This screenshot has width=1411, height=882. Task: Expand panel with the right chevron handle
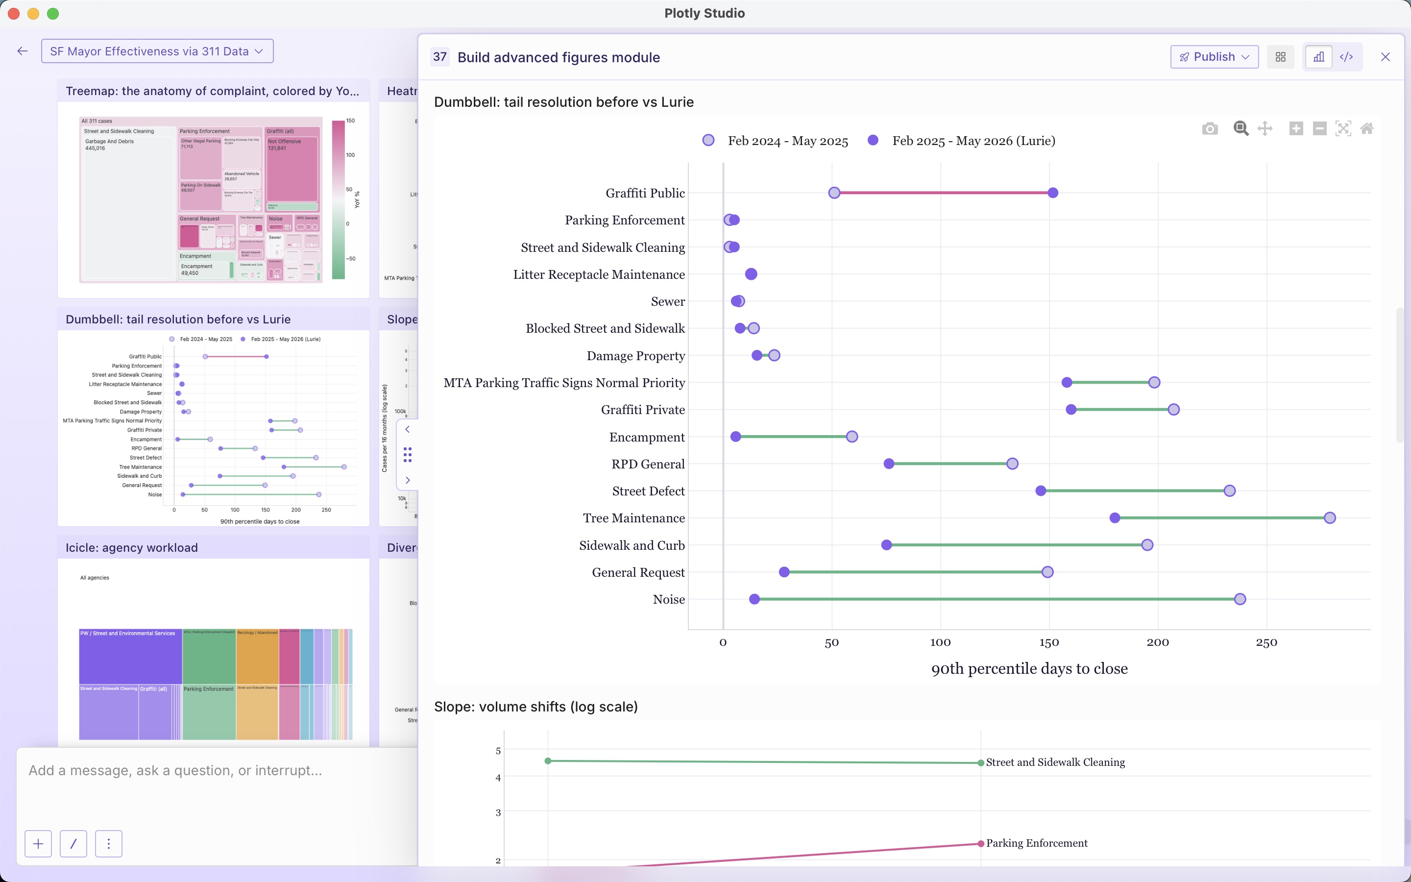(x=408, y=480)
